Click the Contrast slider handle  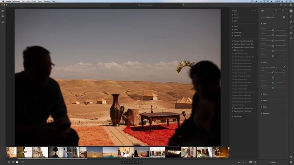[x=273, y=35]
